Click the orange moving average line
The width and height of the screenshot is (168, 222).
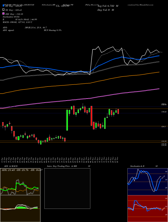click(x=79, y=84)
